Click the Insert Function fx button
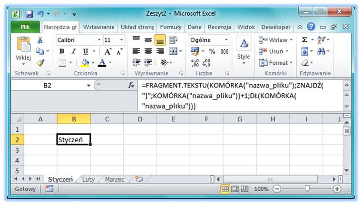361x205 pixels. (131, 86)
